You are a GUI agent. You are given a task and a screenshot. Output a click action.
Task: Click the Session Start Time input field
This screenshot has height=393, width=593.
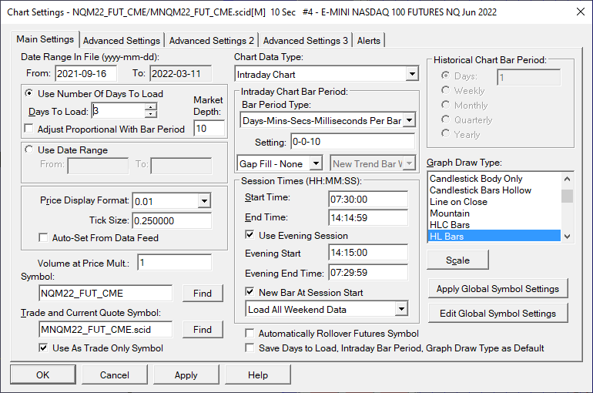point(368,200)
